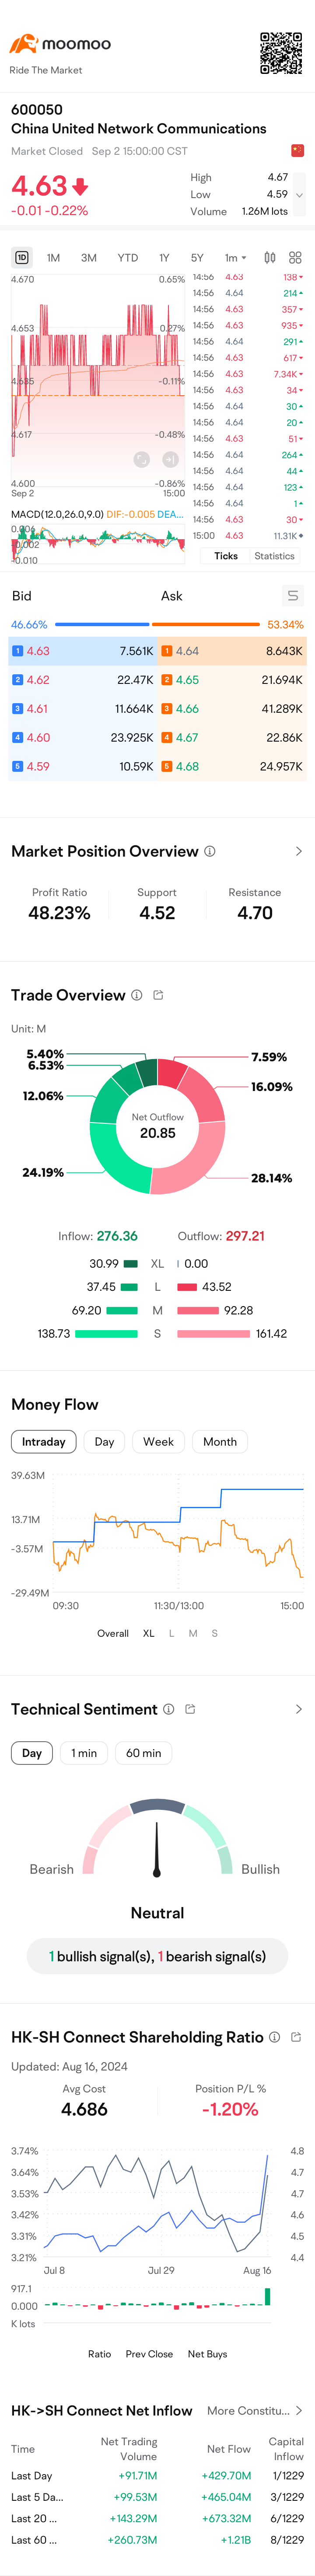The image size is (315, 2576).
Task: Toggle the Net Buys legend item
Action: point(207,2354)
